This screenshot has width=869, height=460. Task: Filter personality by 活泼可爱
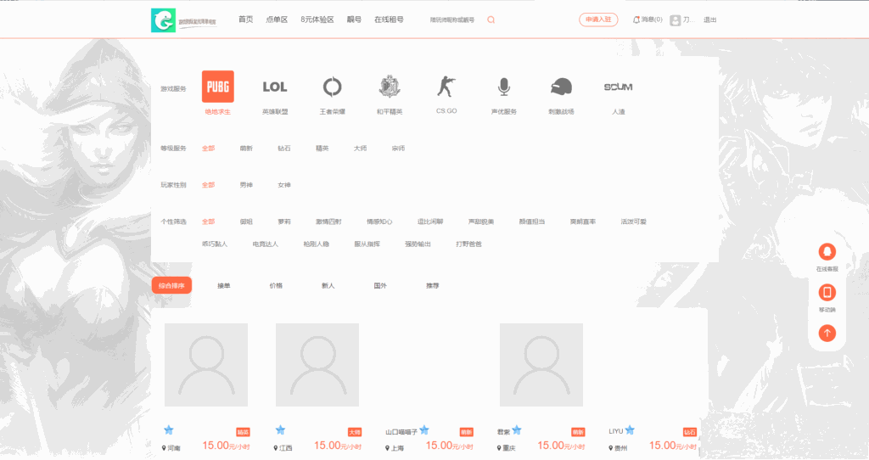(x=633, y=222)
